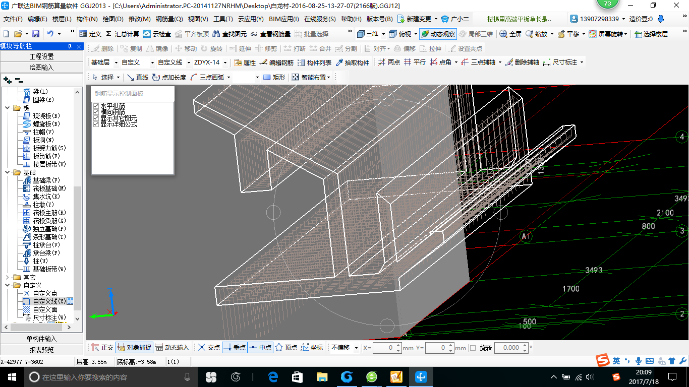
Task: Collapse the 板 tree folder
Action: point(8,108)
